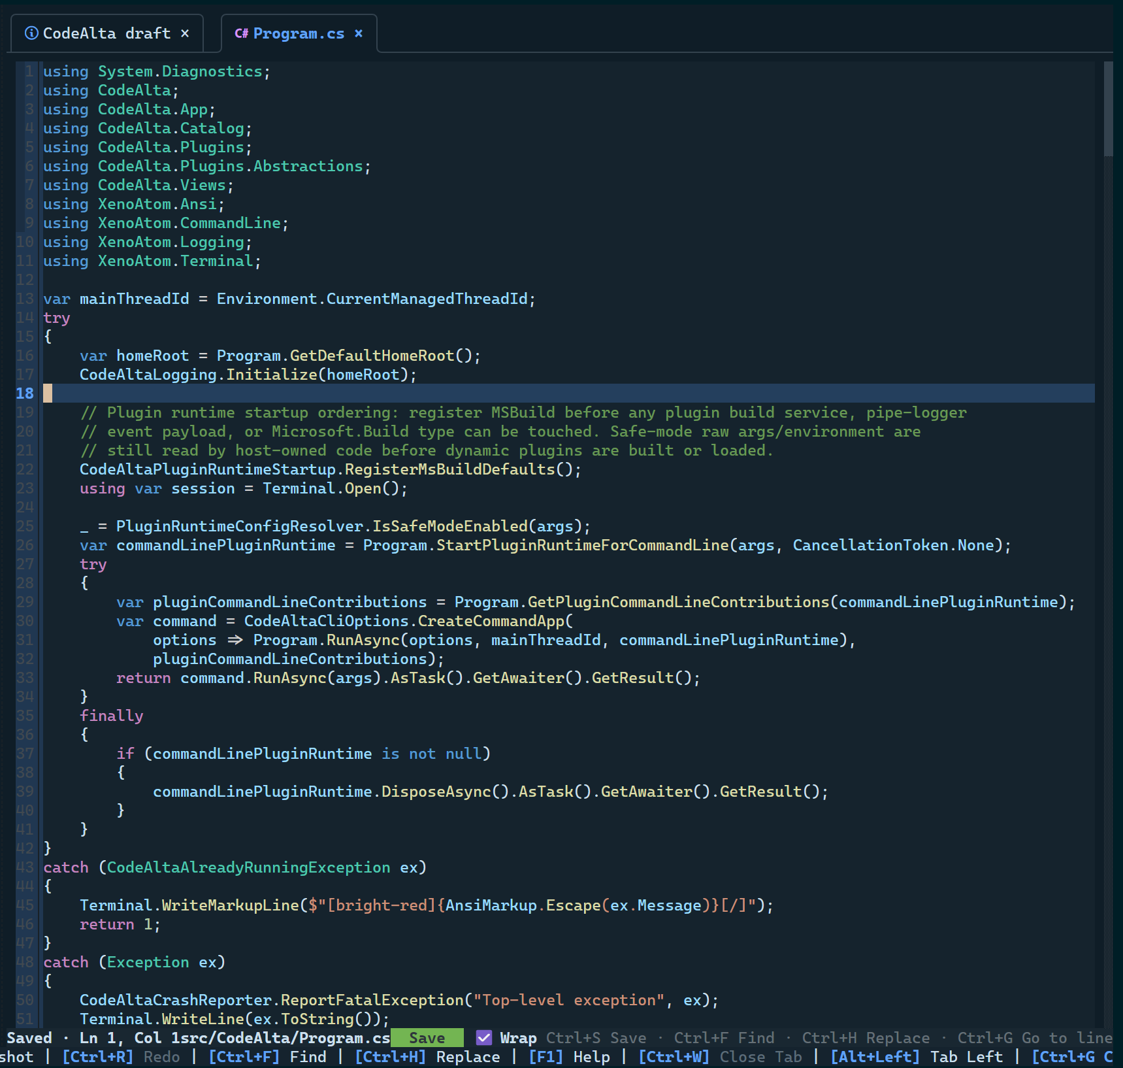
Task: Click 'Terminal.Open()' on line 23
Action: coord(331,488)
